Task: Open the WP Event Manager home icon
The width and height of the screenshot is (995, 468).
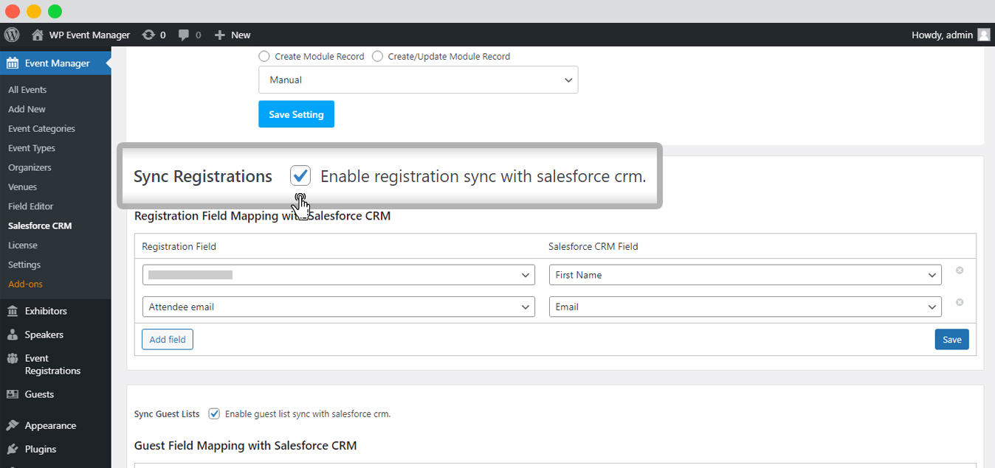Action: click(38, 35)
